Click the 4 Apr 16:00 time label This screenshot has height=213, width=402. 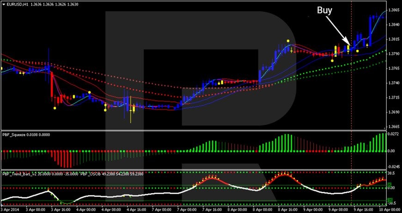(137, 209)
